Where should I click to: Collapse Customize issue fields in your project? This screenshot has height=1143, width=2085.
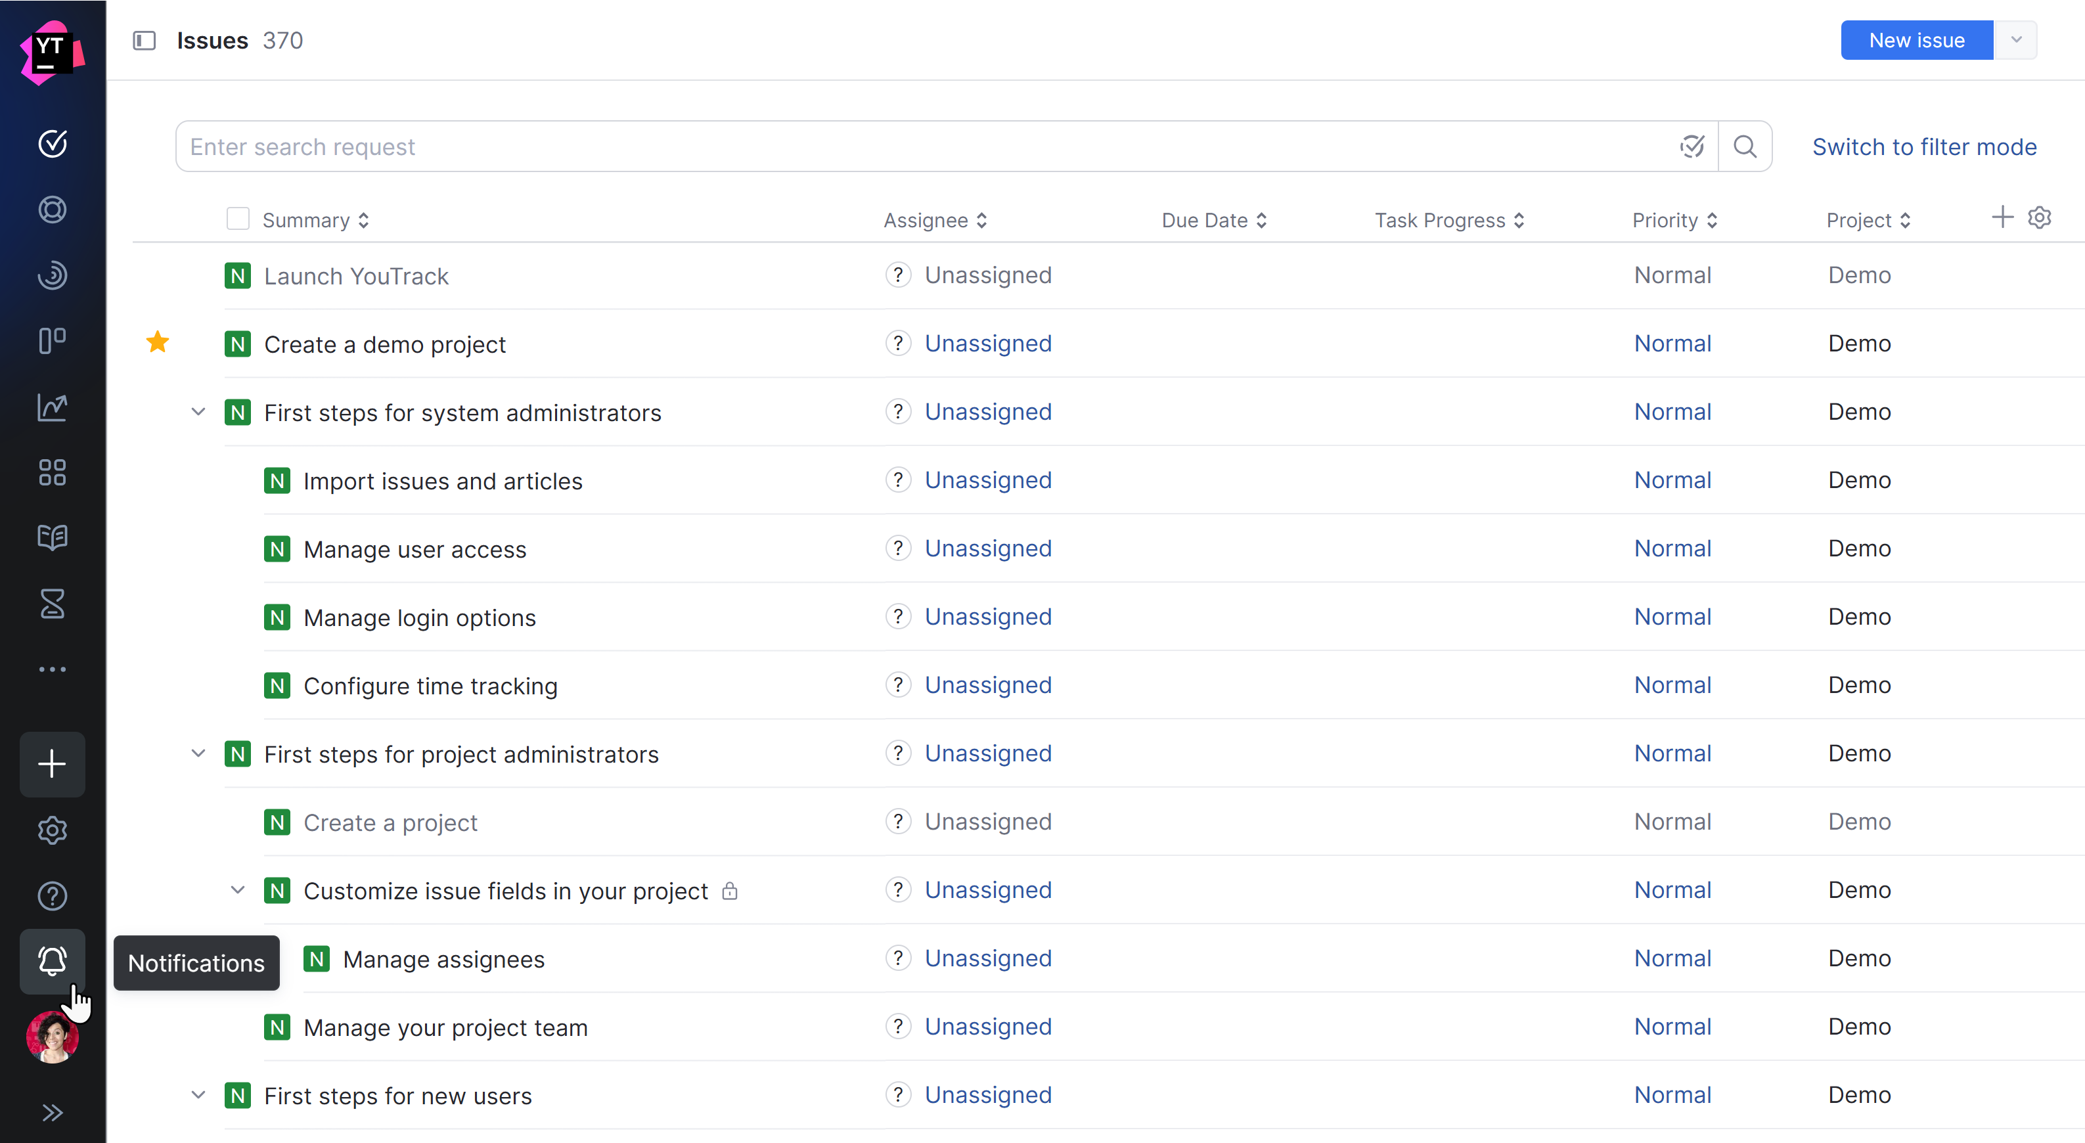pyautogui.click(x=237, y=889)
